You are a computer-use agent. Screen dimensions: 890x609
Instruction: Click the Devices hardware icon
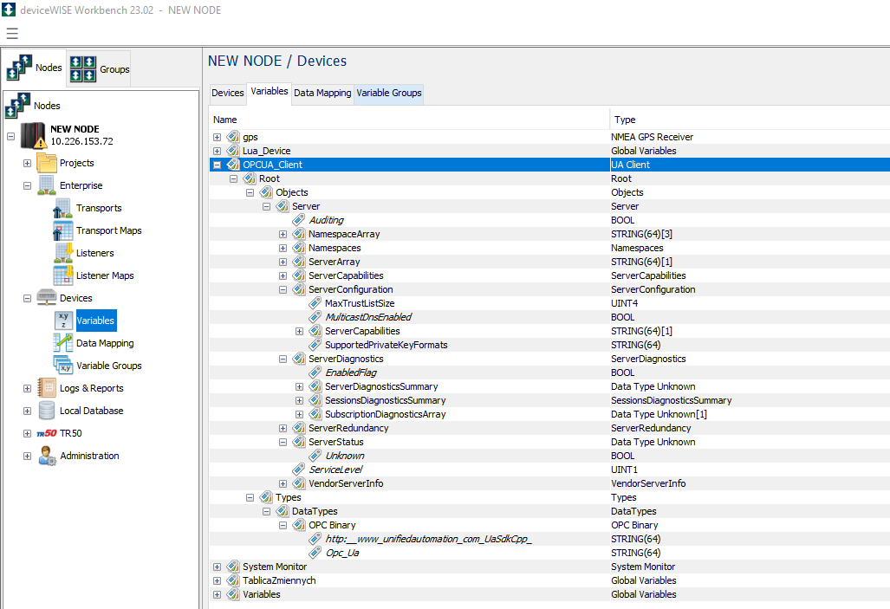click(47, 297)
